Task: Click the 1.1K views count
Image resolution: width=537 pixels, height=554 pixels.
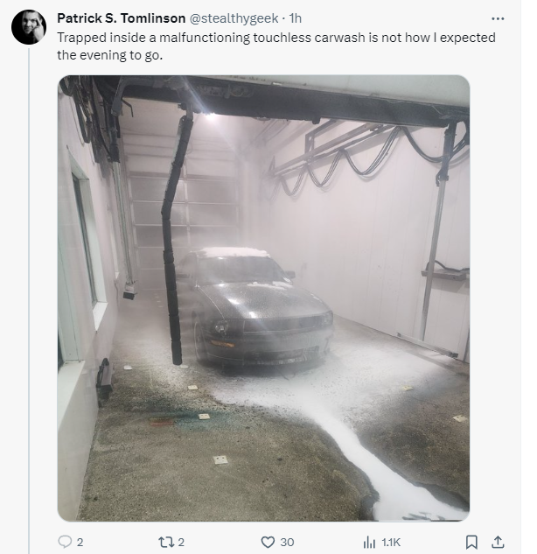Action: (x=390, y=542)
